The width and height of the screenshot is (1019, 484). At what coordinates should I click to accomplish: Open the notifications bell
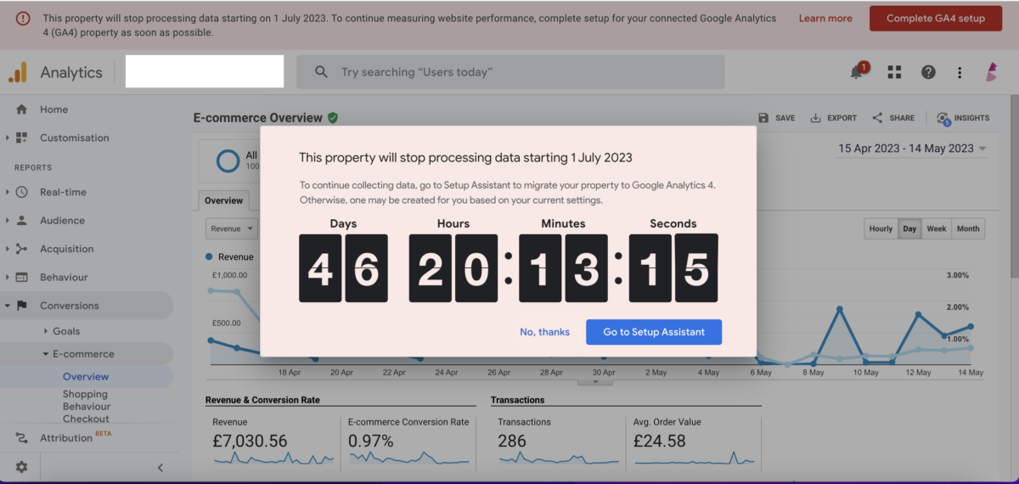(x=857, y=73)
